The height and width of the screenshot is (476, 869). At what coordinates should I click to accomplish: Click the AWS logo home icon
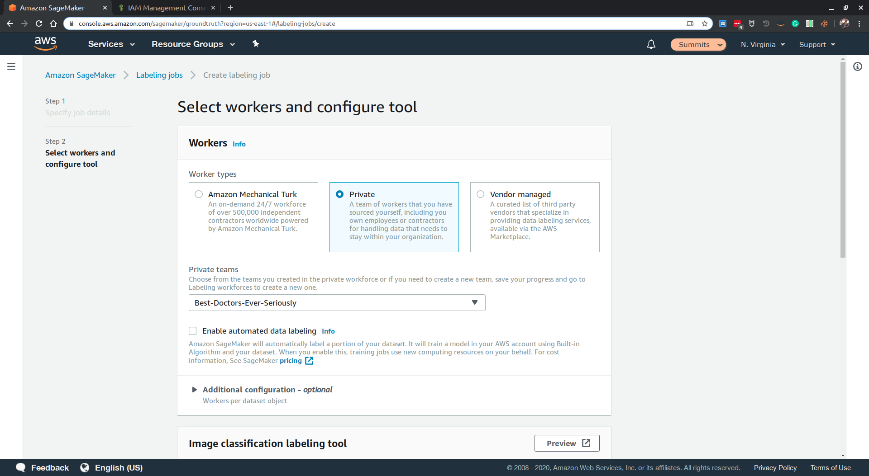[45, 44]
